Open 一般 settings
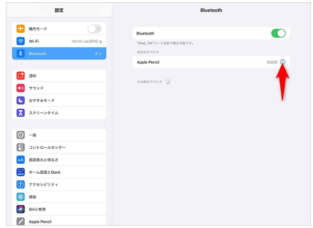313x228 pixels. point(59,135)
